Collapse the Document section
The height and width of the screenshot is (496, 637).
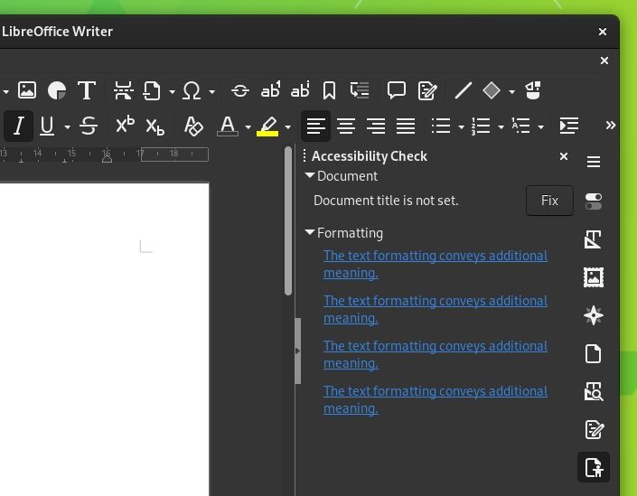tap(310, 176)
